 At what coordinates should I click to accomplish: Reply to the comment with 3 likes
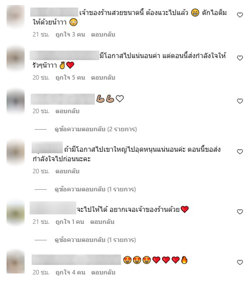click(103, 35)
